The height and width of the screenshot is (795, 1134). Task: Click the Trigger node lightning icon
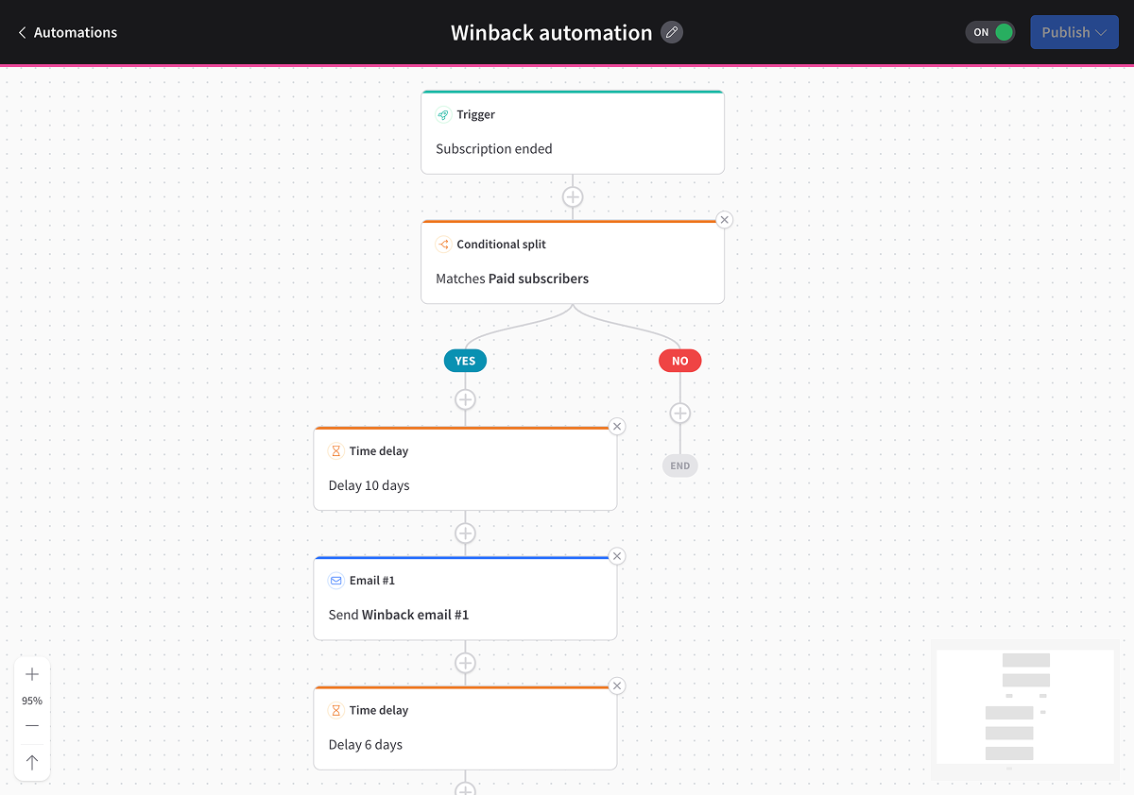click(442, 113)
